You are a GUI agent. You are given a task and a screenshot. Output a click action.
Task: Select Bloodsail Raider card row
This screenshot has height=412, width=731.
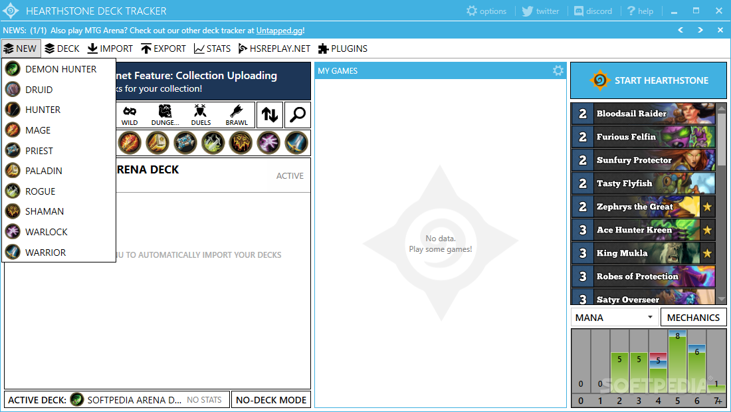coord(643,113)
